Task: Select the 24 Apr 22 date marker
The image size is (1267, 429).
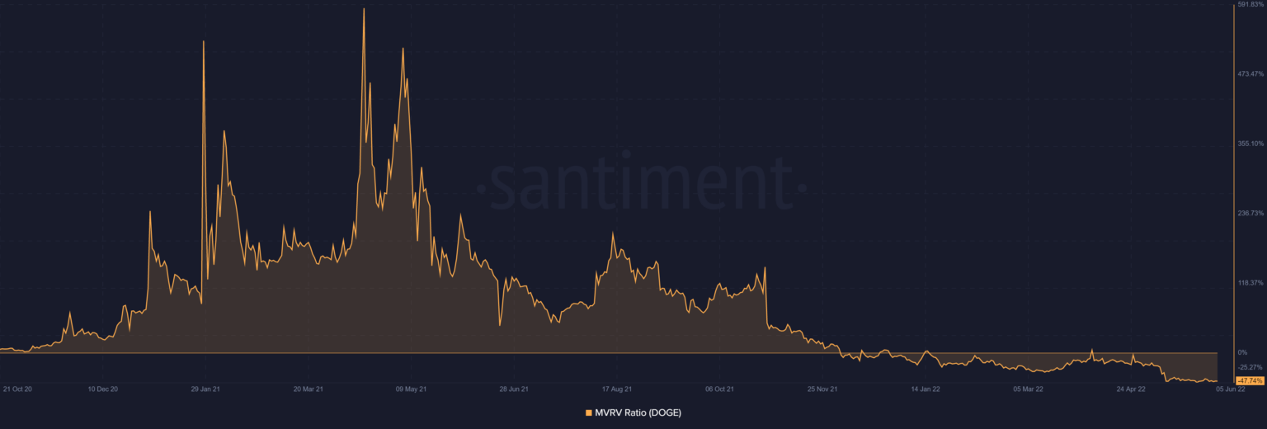Action: (1130, 388)
